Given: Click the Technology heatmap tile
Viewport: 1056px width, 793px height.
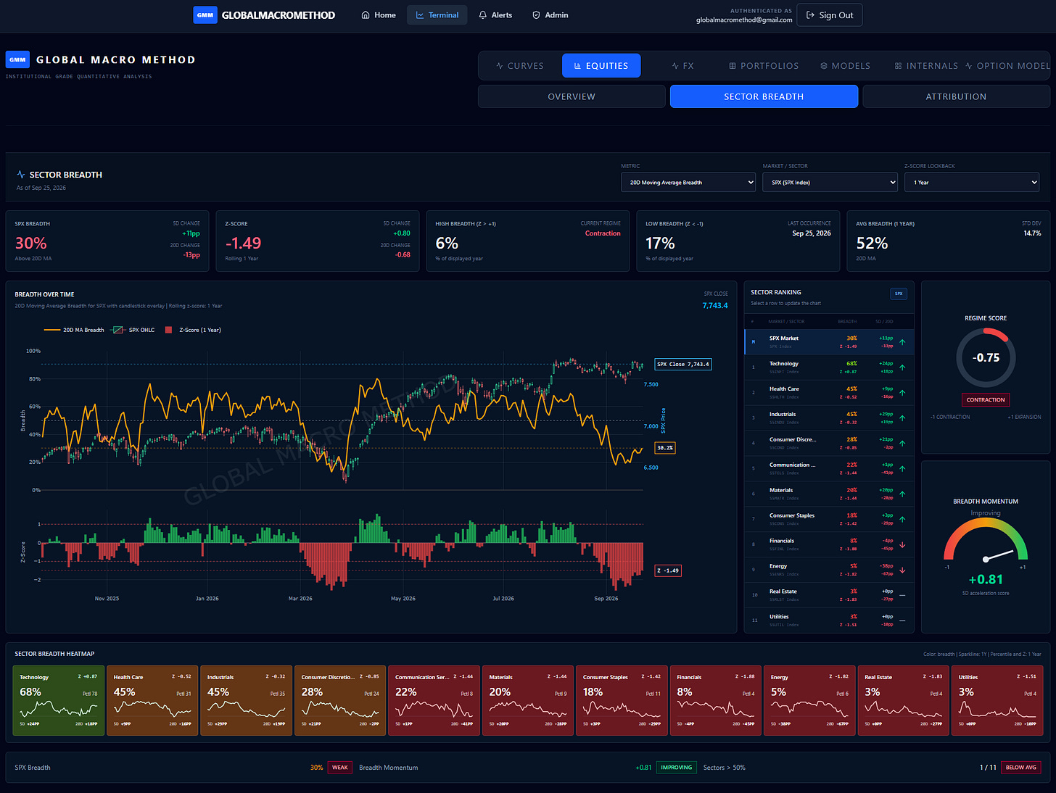Looking at the screenshot, I should 59,701.
